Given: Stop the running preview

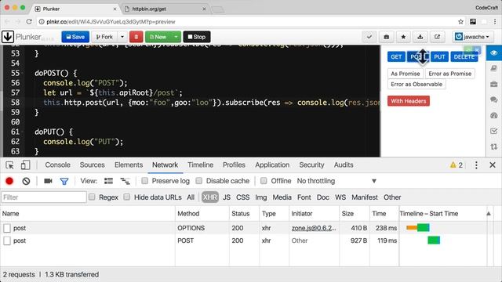Looking at the screenshot, I should (197, 37).
